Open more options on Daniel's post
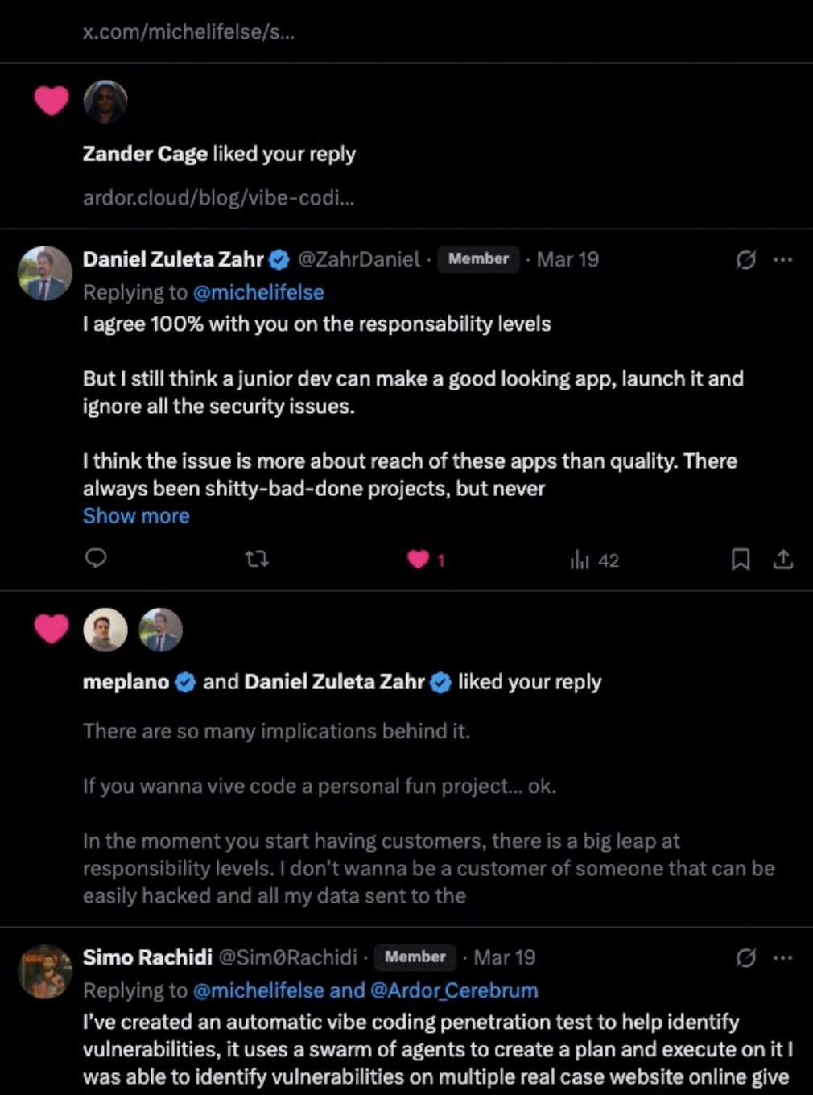 (x=782, y=259)
